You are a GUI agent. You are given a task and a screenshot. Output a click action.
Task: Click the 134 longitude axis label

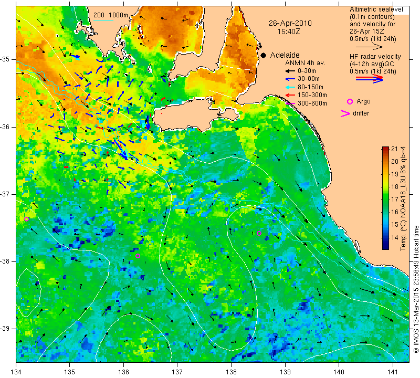point(16,372)
